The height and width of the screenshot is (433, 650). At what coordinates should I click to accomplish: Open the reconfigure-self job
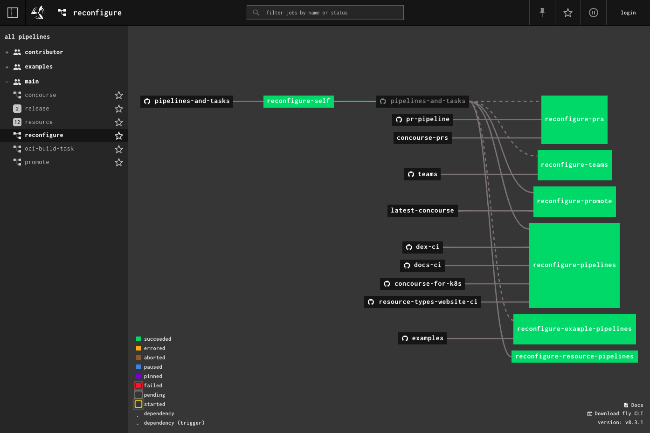(298, 101)
